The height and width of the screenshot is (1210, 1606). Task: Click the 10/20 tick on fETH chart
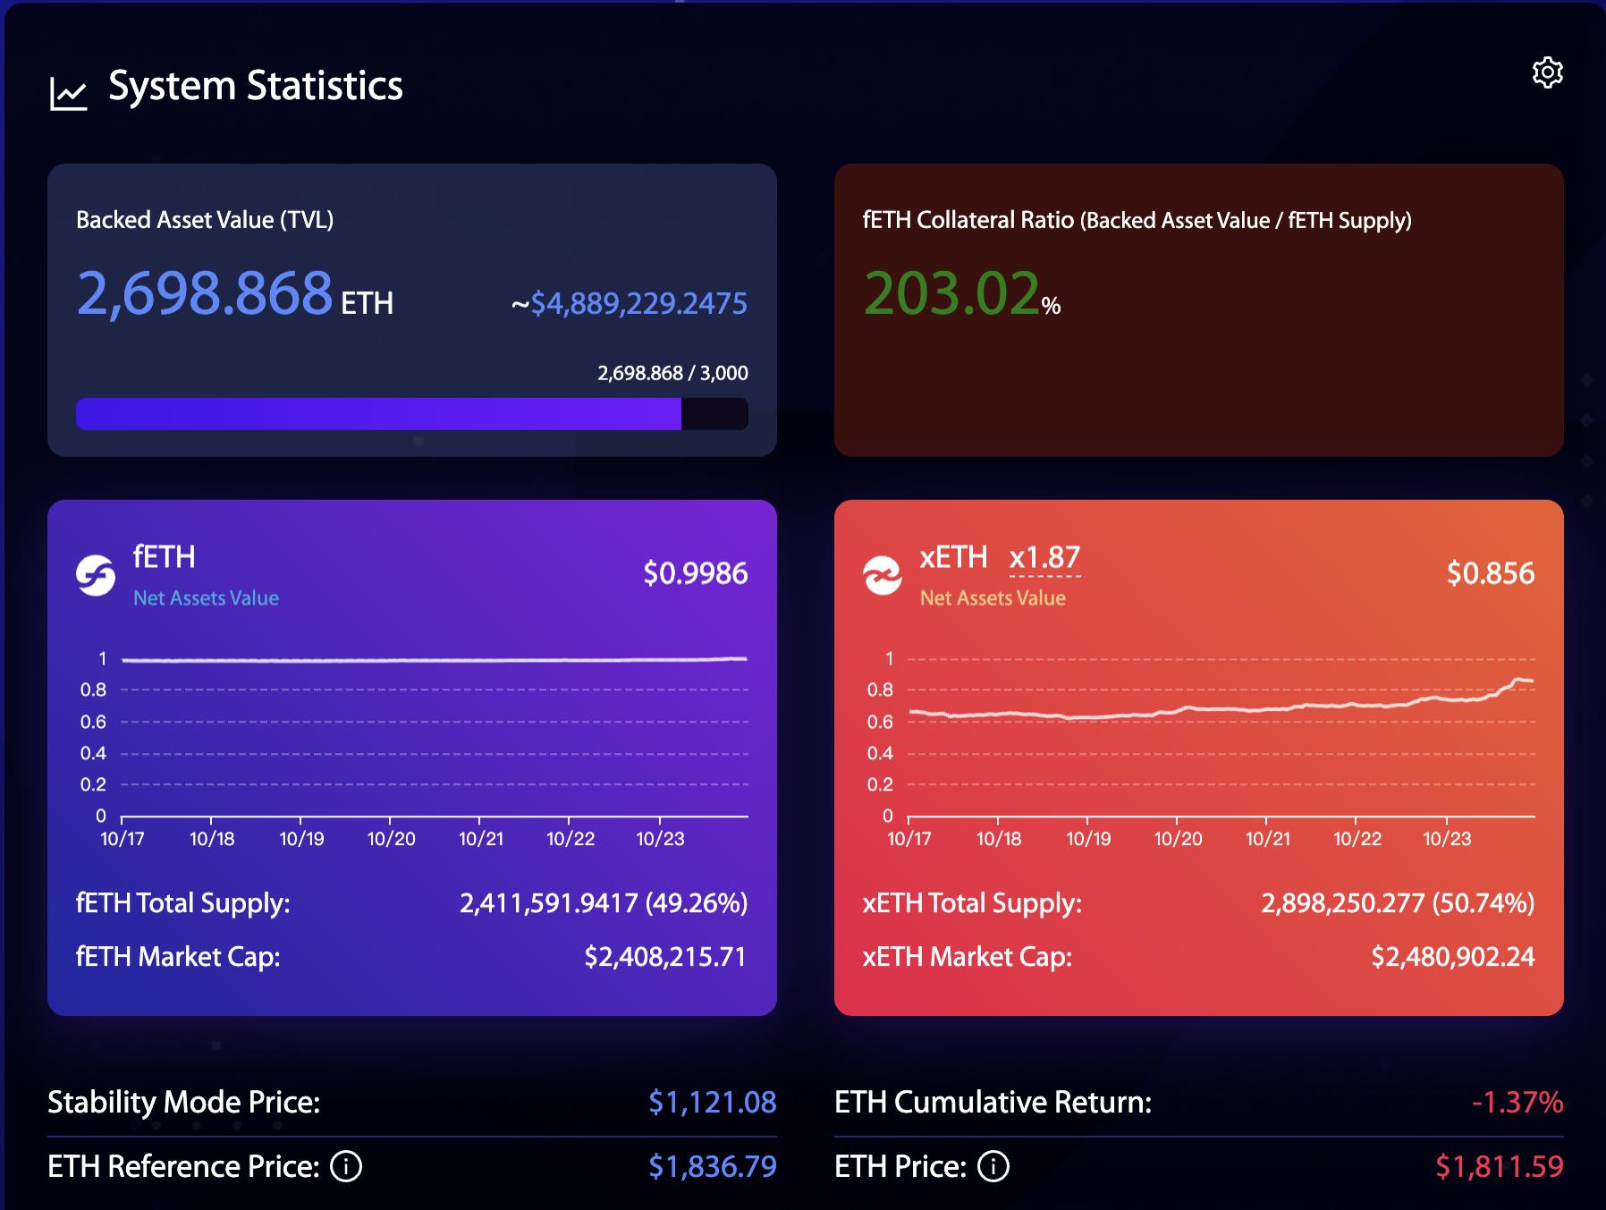click(x=391, y=839)
